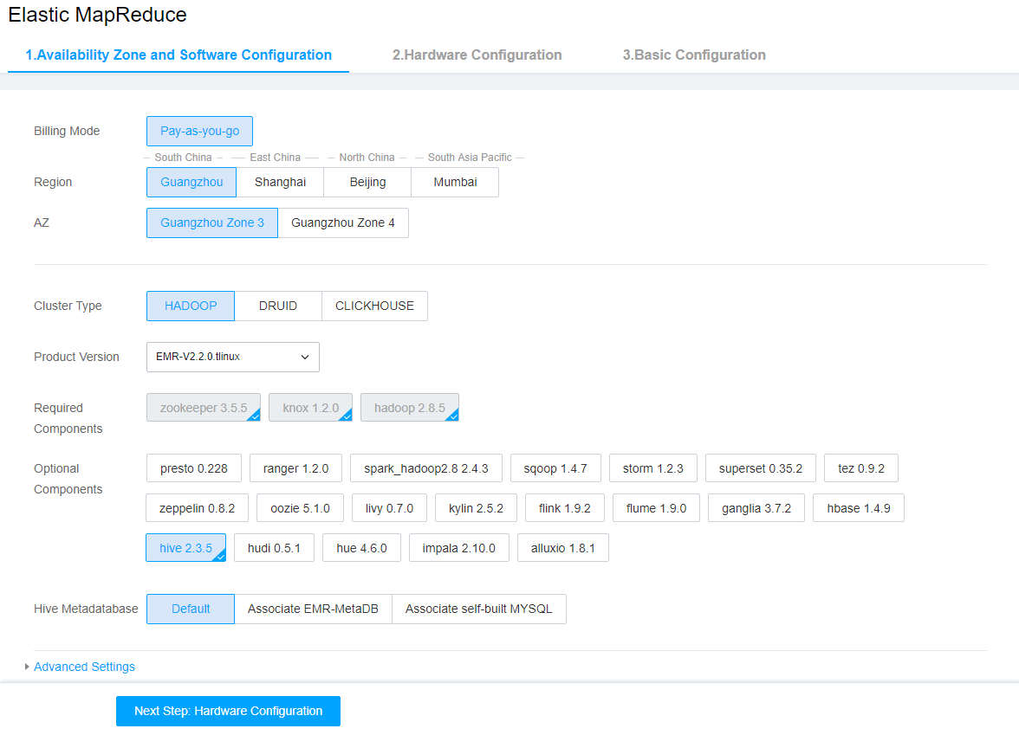Click the required knox 1.2.0 component
Viewport: 1019px width, 735px height.
click(x=310, y=408)
